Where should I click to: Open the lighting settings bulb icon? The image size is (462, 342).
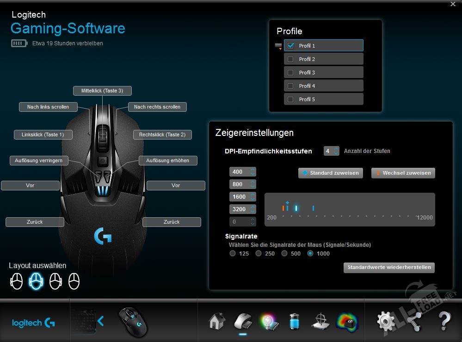pos(267,321)
